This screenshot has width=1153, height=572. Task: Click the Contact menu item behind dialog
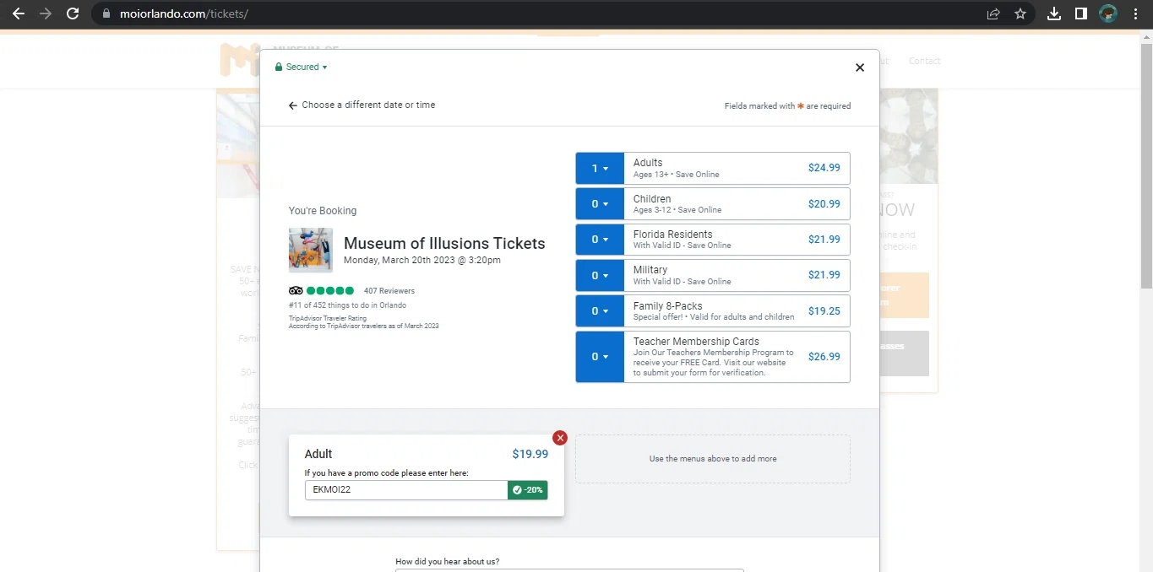point(924,61)
